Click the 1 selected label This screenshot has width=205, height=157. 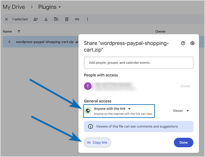coord(20,19)
